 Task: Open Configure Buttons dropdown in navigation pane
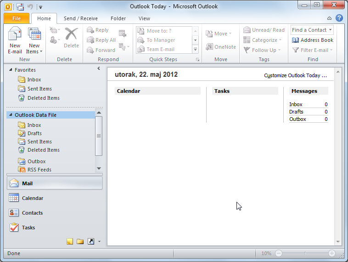pos(99,242)
